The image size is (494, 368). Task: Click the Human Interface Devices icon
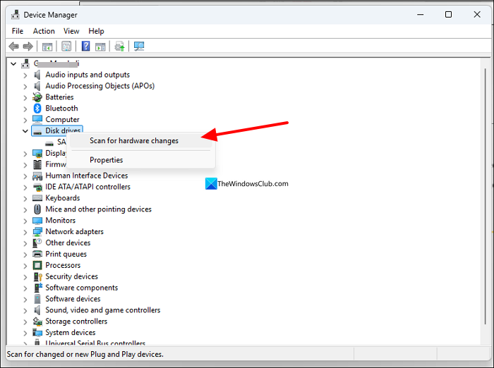pyautogui.click(x=37, y=176)
